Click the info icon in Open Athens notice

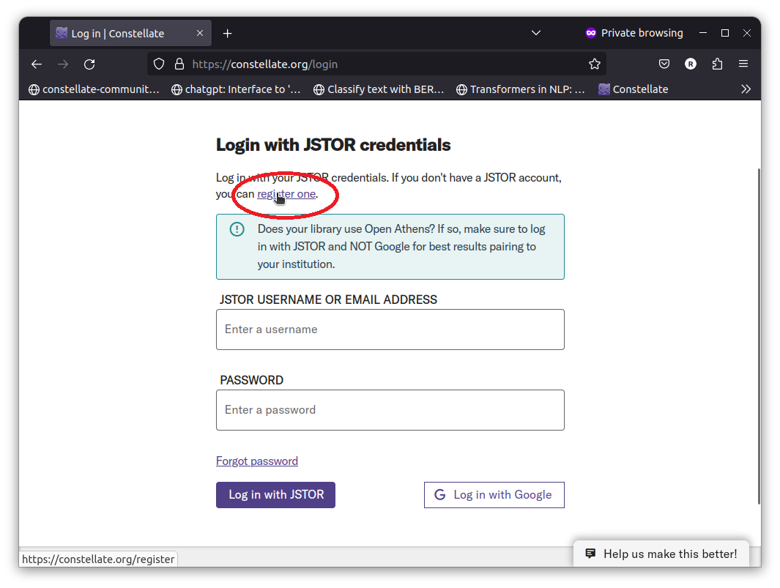(x=237, y=229)
